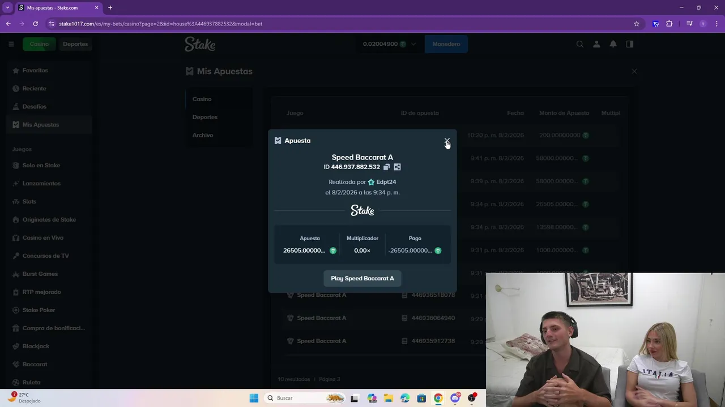Screen dimensions: 725x407
Task: Select the Casino tab in Mis Apuestas
Action: (x=219, y=99)
